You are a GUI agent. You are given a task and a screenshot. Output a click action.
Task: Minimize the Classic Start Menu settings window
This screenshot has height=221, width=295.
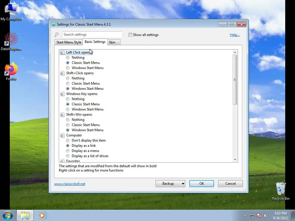click(223, 24)
